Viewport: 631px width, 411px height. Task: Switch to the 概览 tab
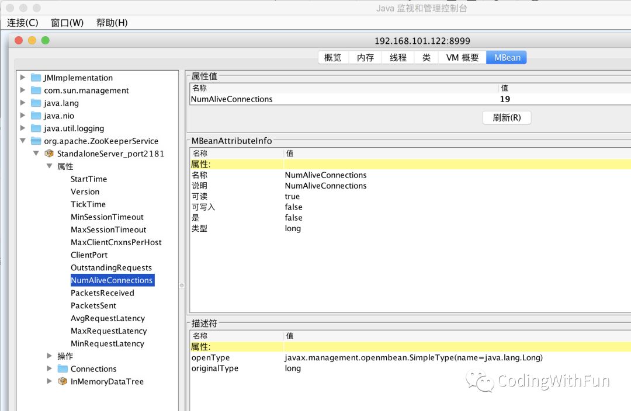(333, 58)
